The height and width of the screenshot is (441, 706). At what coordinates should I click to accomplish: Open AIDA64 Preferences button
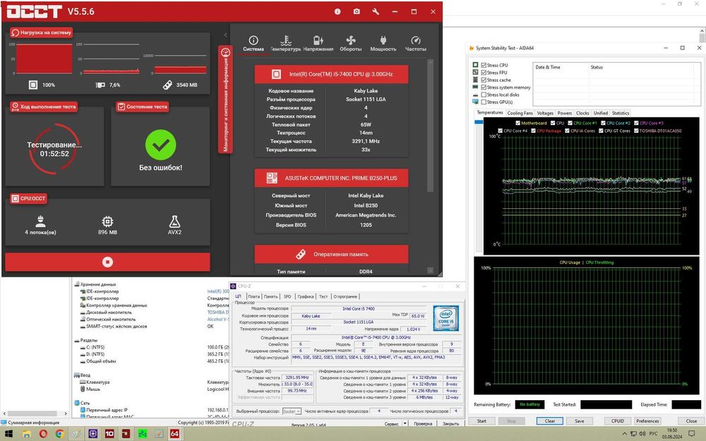(x=647, y=421)
